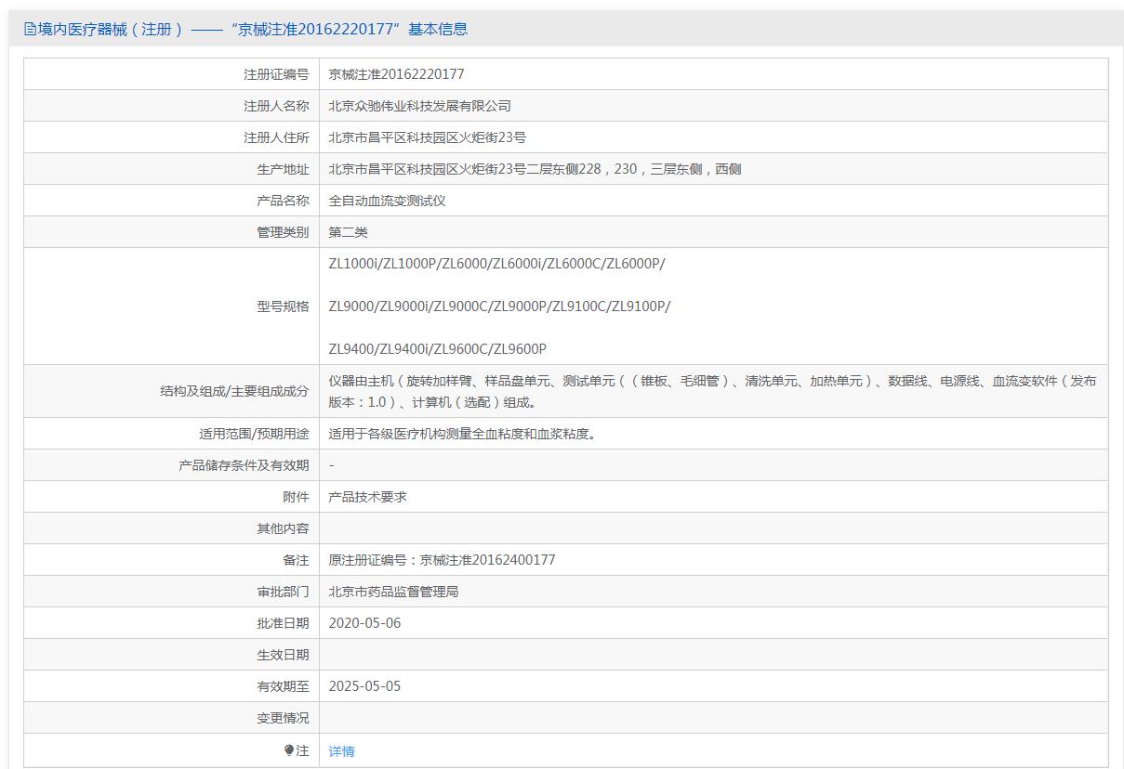The height and width of the screenshot is (769, 1124).
Task: Click the model line starting with ZL9400
Action: 437,349
